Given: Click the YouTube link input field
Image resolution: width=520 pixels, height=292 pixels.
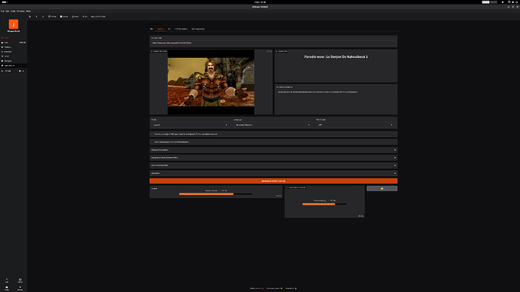Looking at the screenshot, I should point(274,43).
